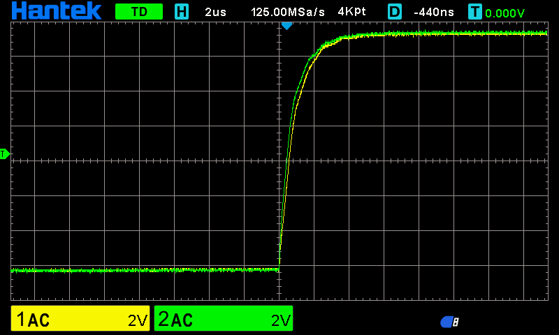Screen dimensions: 559x335
Task: Select the cyan T trigger level icon
Action: click(x=475, y=12)
